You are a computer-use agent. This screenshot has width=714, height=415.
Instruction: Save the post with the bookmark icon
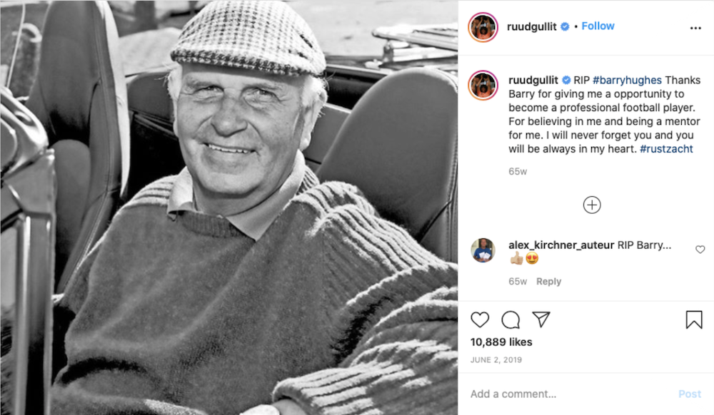pyautogui.click(x=694, y=319)
